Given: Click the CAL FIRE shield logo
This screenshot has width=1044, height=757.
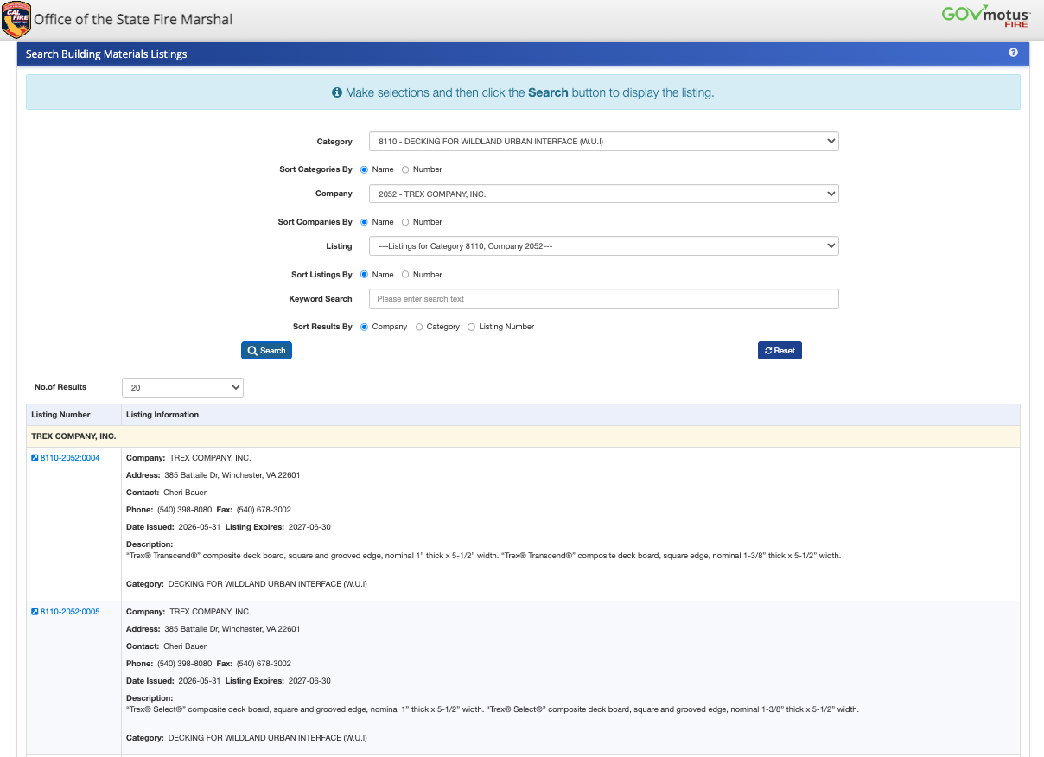Looking at the screenshot, I should pyautogui.click(x=16, y=20).
